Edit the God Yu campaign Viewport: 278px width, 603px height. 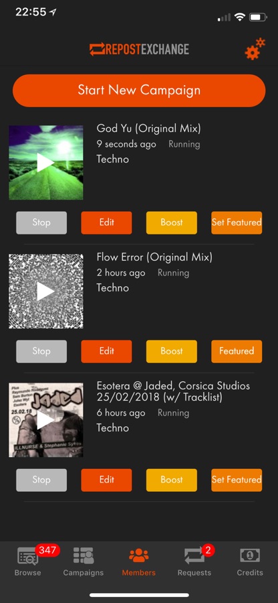(x=106, y=222)
